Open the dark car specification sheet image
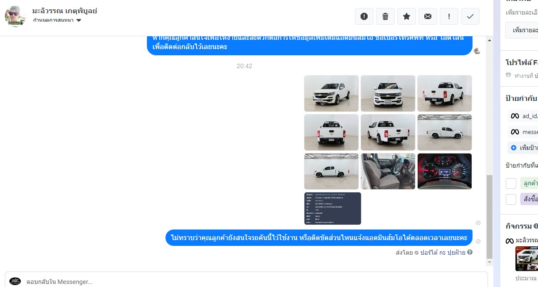Viewport: 538px width, 287px height. 332,208
